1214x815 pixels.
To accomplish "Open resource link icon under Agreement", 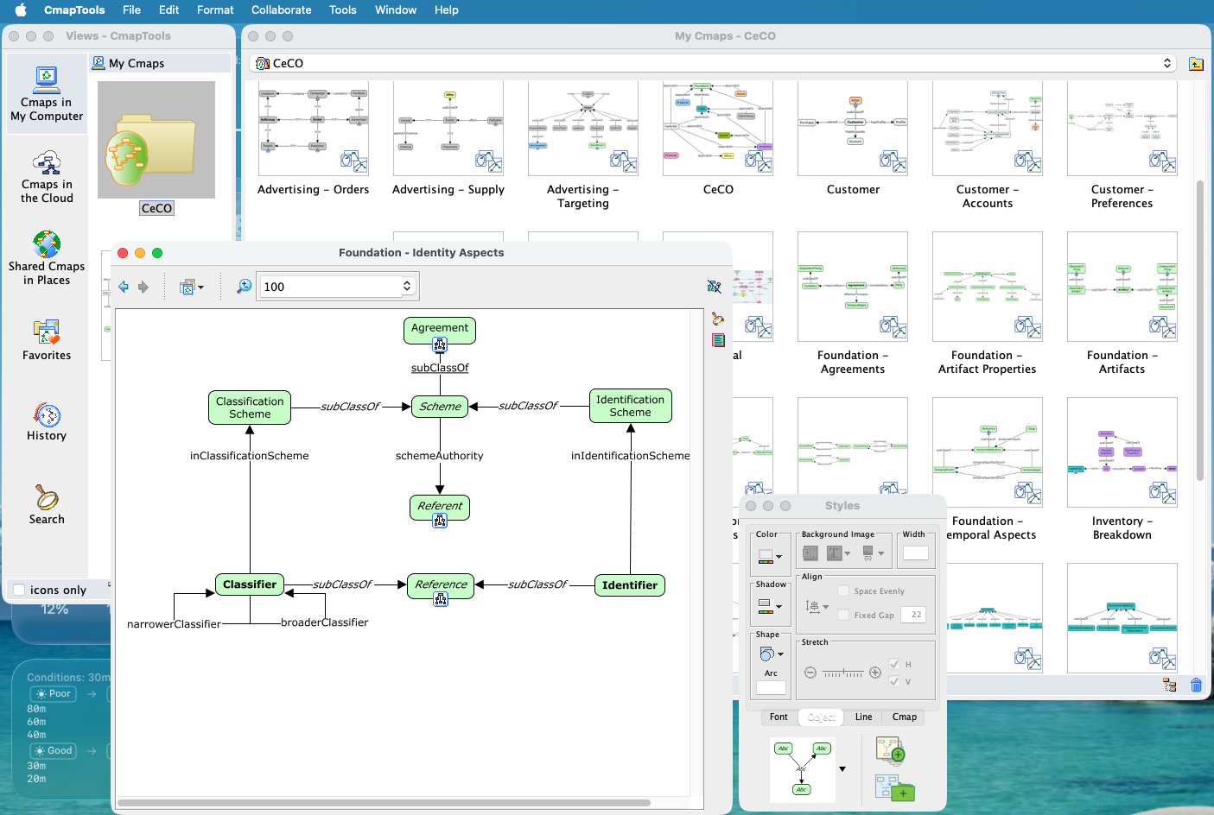I will coord(440,345).
